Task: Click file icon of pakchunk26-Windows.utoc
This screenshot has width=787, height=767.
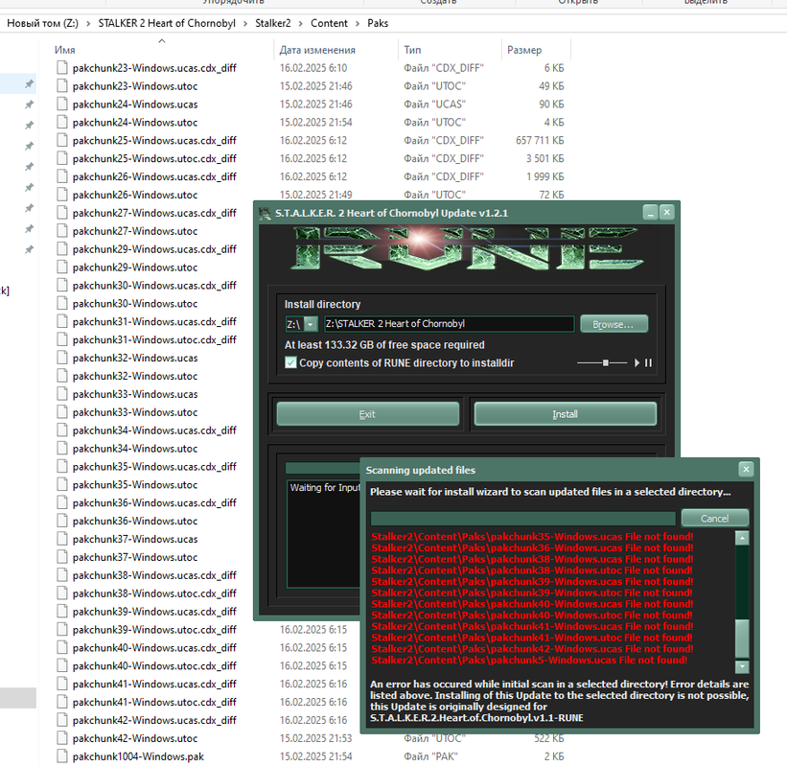Action: click(62, 195)
